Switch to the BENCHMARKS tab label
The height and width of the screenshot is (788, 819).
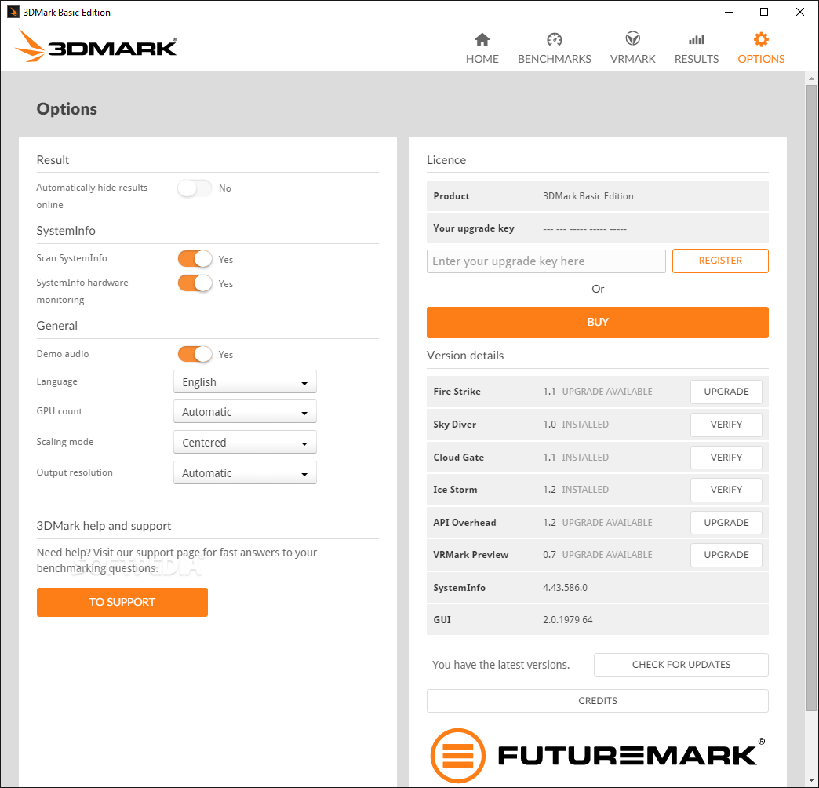pyautogui.click(x=554, y=59)
